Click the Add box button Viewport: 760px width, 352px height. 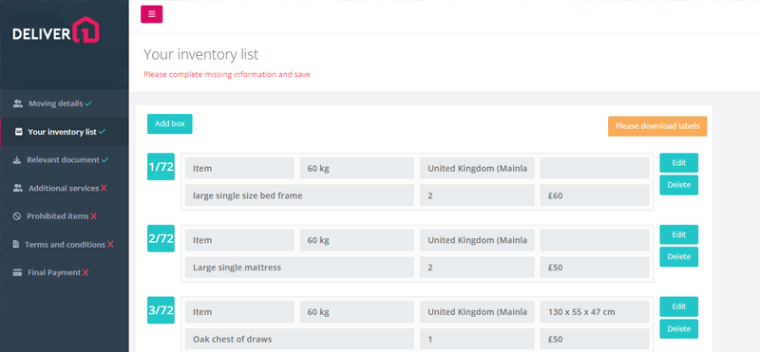pyautogui.click(x=170, y=124)
